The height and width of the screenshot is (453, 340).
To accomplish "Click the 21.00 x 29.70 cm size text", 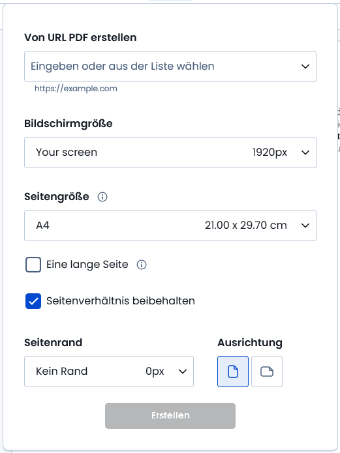I will 245,226.
